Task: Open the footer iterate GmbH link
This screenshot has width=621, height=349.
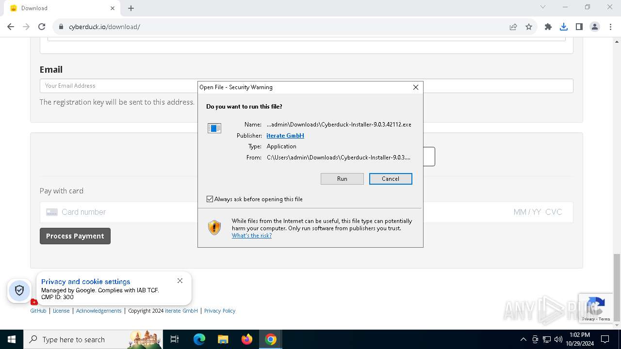Action: click(181, 311)
